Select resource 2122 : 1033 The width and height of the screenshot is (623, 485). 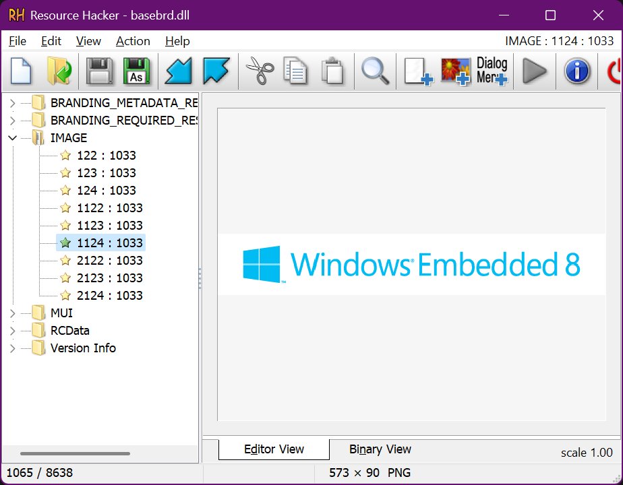(x=110, y=261)
